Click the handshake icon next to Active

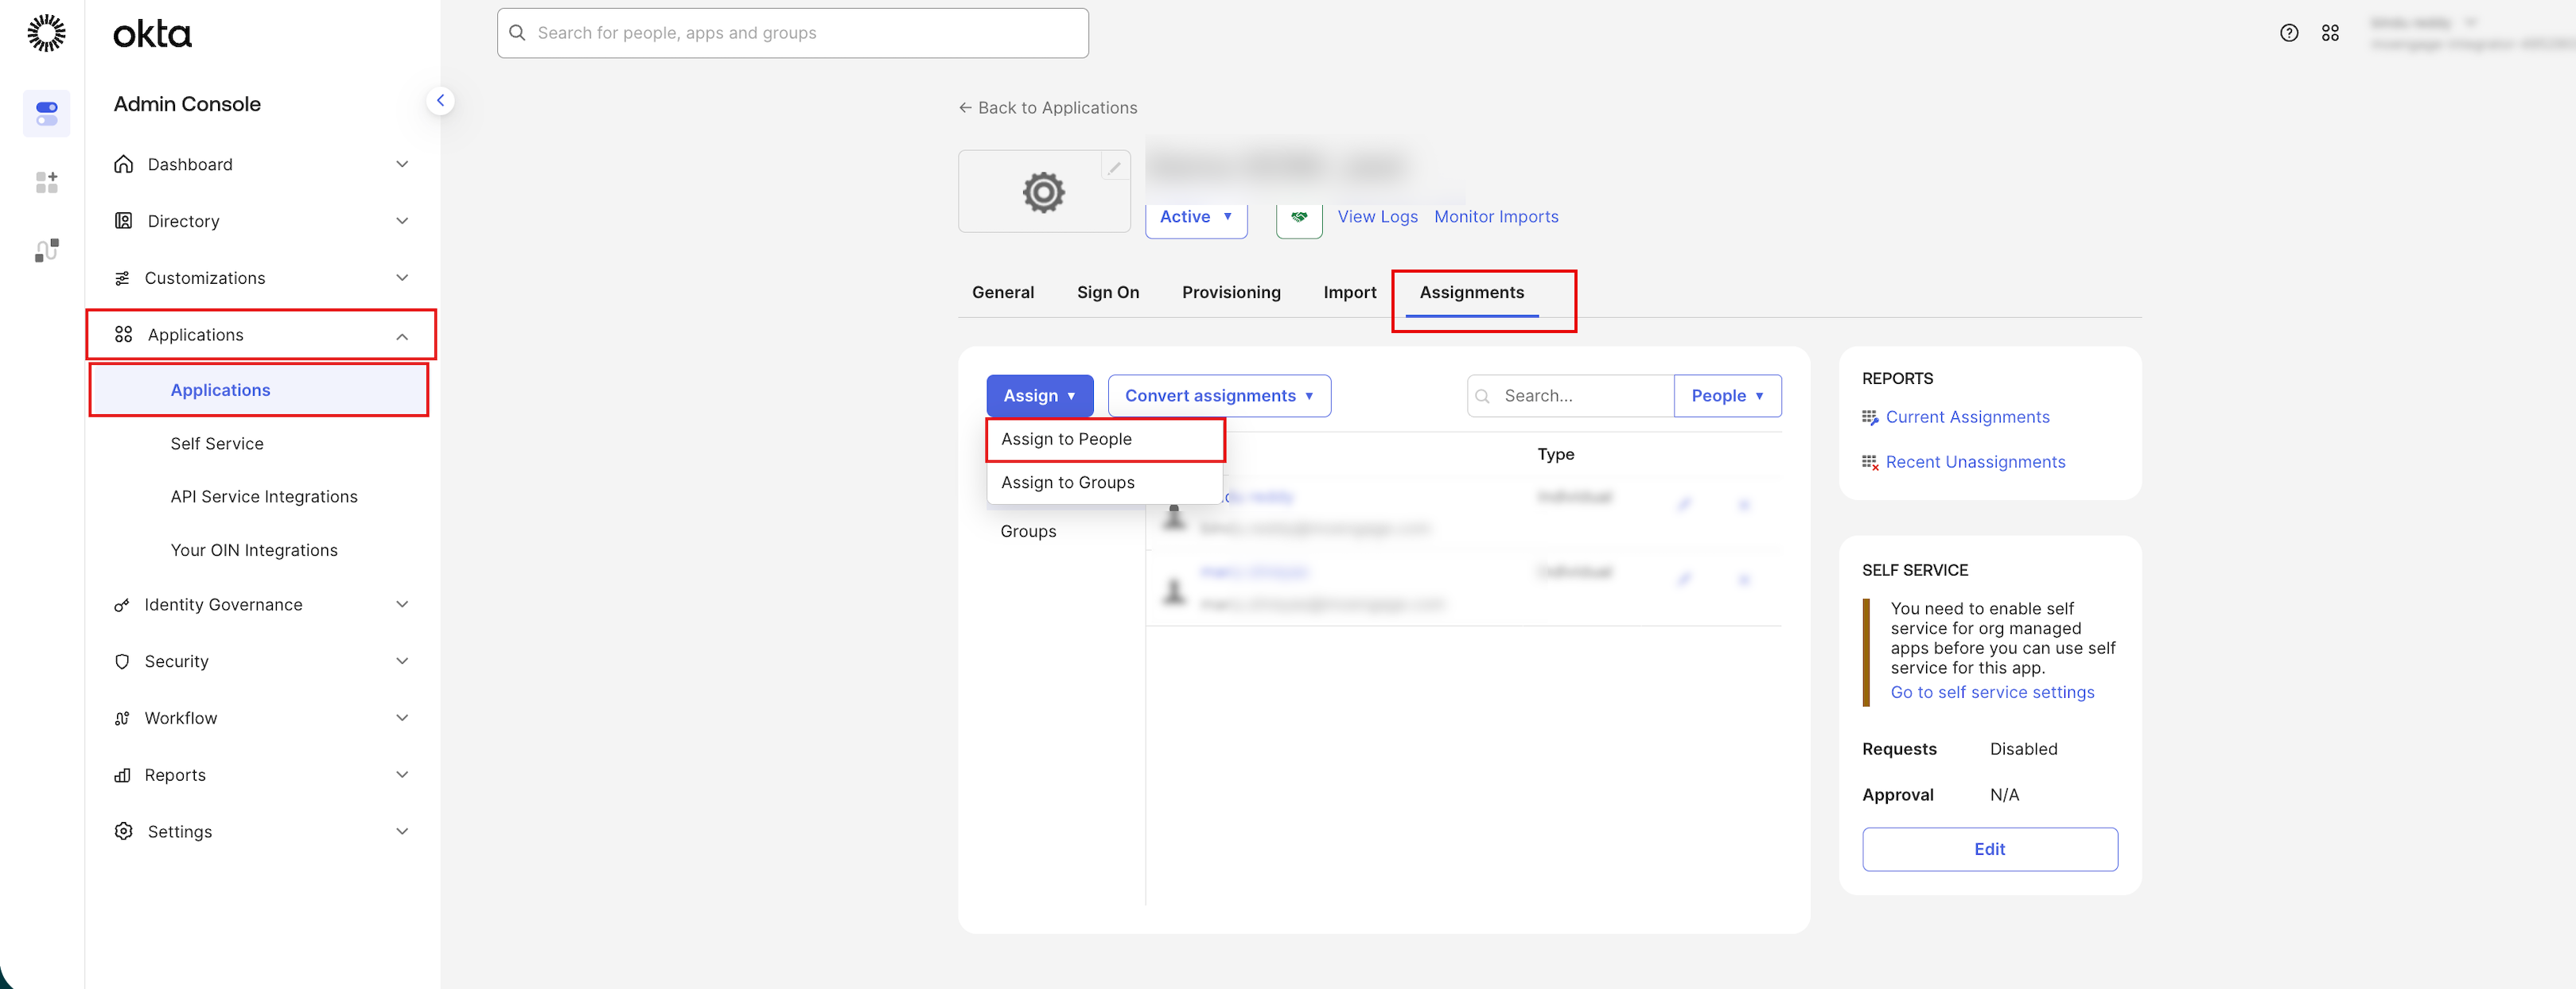(1298, 217)
